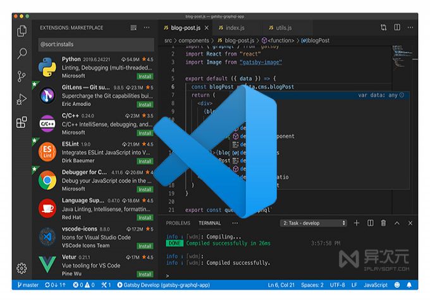Screen dimensions: 430x303
Task: Open the Search view icon
Action: [x=22, y=53]
